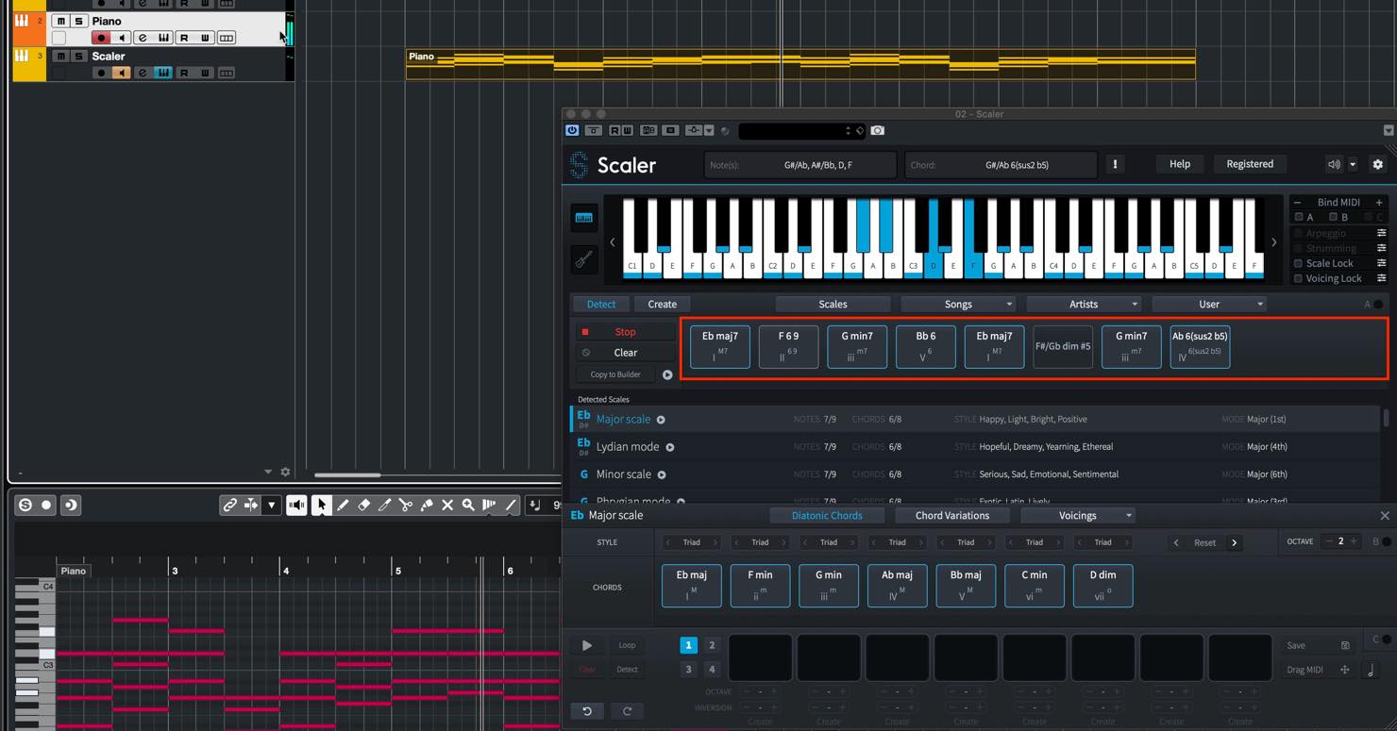
Task: Click Clear under Stop
Action: click(625, 353)
